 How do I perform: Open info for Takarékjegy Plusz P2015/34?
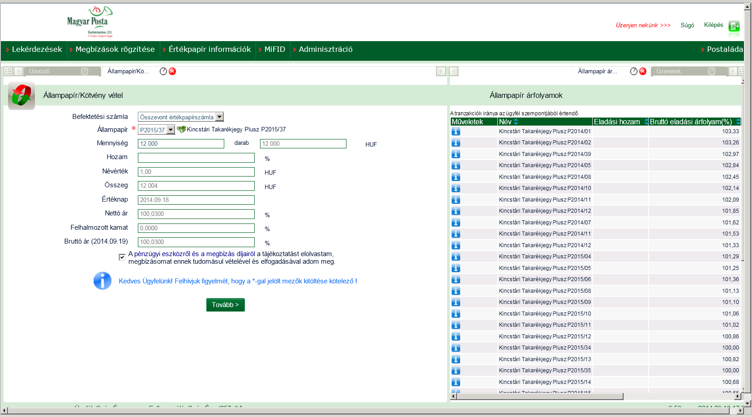(456, 348)
